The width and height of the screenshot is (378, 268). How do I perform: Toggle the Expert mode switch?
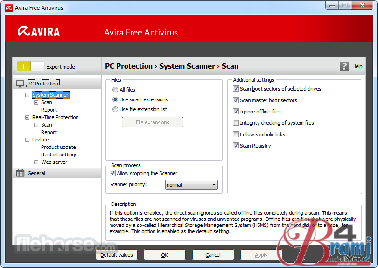tap(30, 66)
